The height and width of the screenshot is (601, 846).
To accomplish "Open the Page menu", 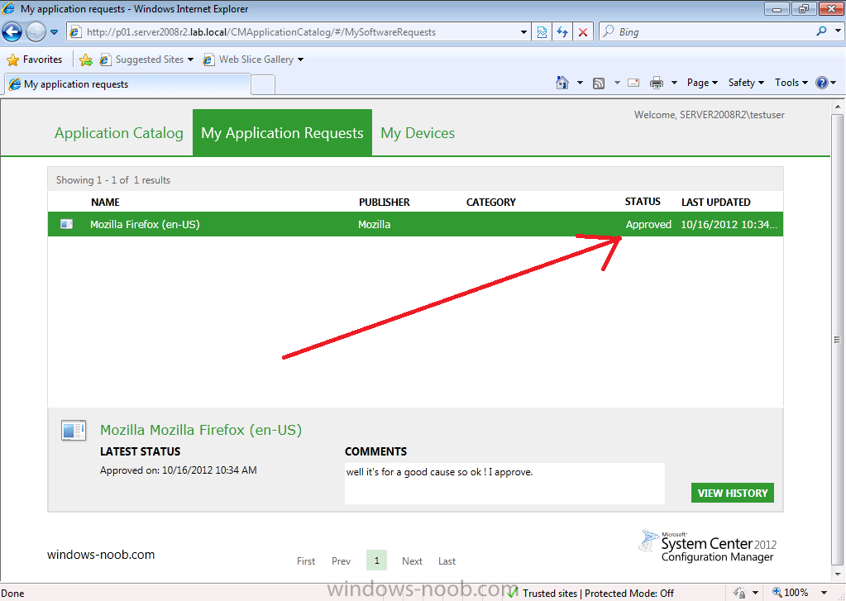I will (702, 83).
